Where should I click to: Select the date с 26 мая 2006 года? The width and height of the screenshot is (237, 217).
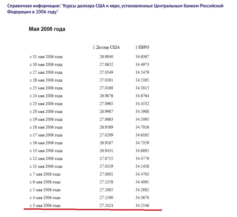point(46,80)
